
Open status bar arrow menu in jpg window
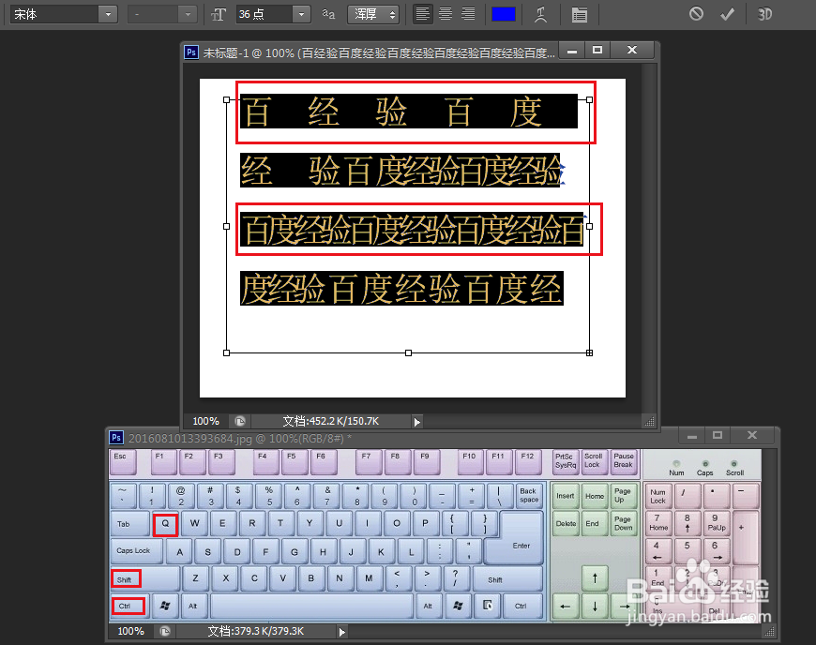(x=342, y=632)
